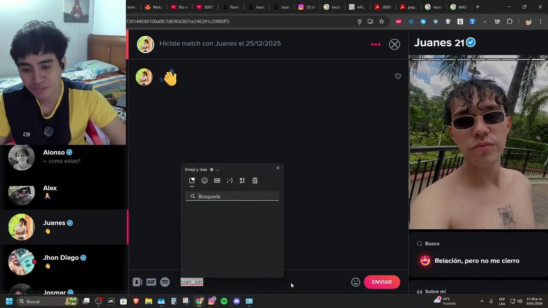Open the most recently used emoji tab

point(192,181)
